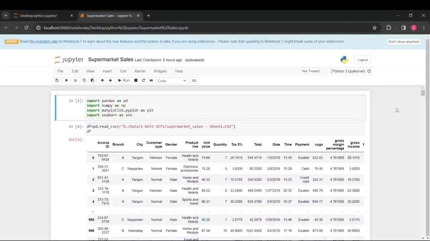
Task: Click the save and checkpoint icon
Action: [58, 80]
